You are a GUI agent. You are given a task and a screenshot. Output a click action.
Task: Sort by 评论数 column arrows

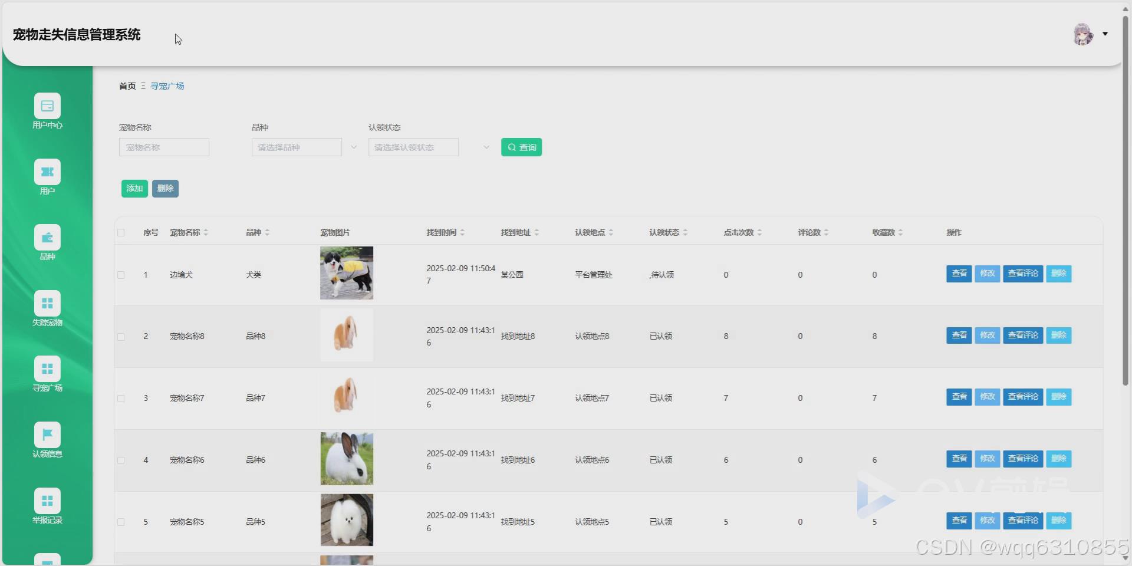pos(826,232)
